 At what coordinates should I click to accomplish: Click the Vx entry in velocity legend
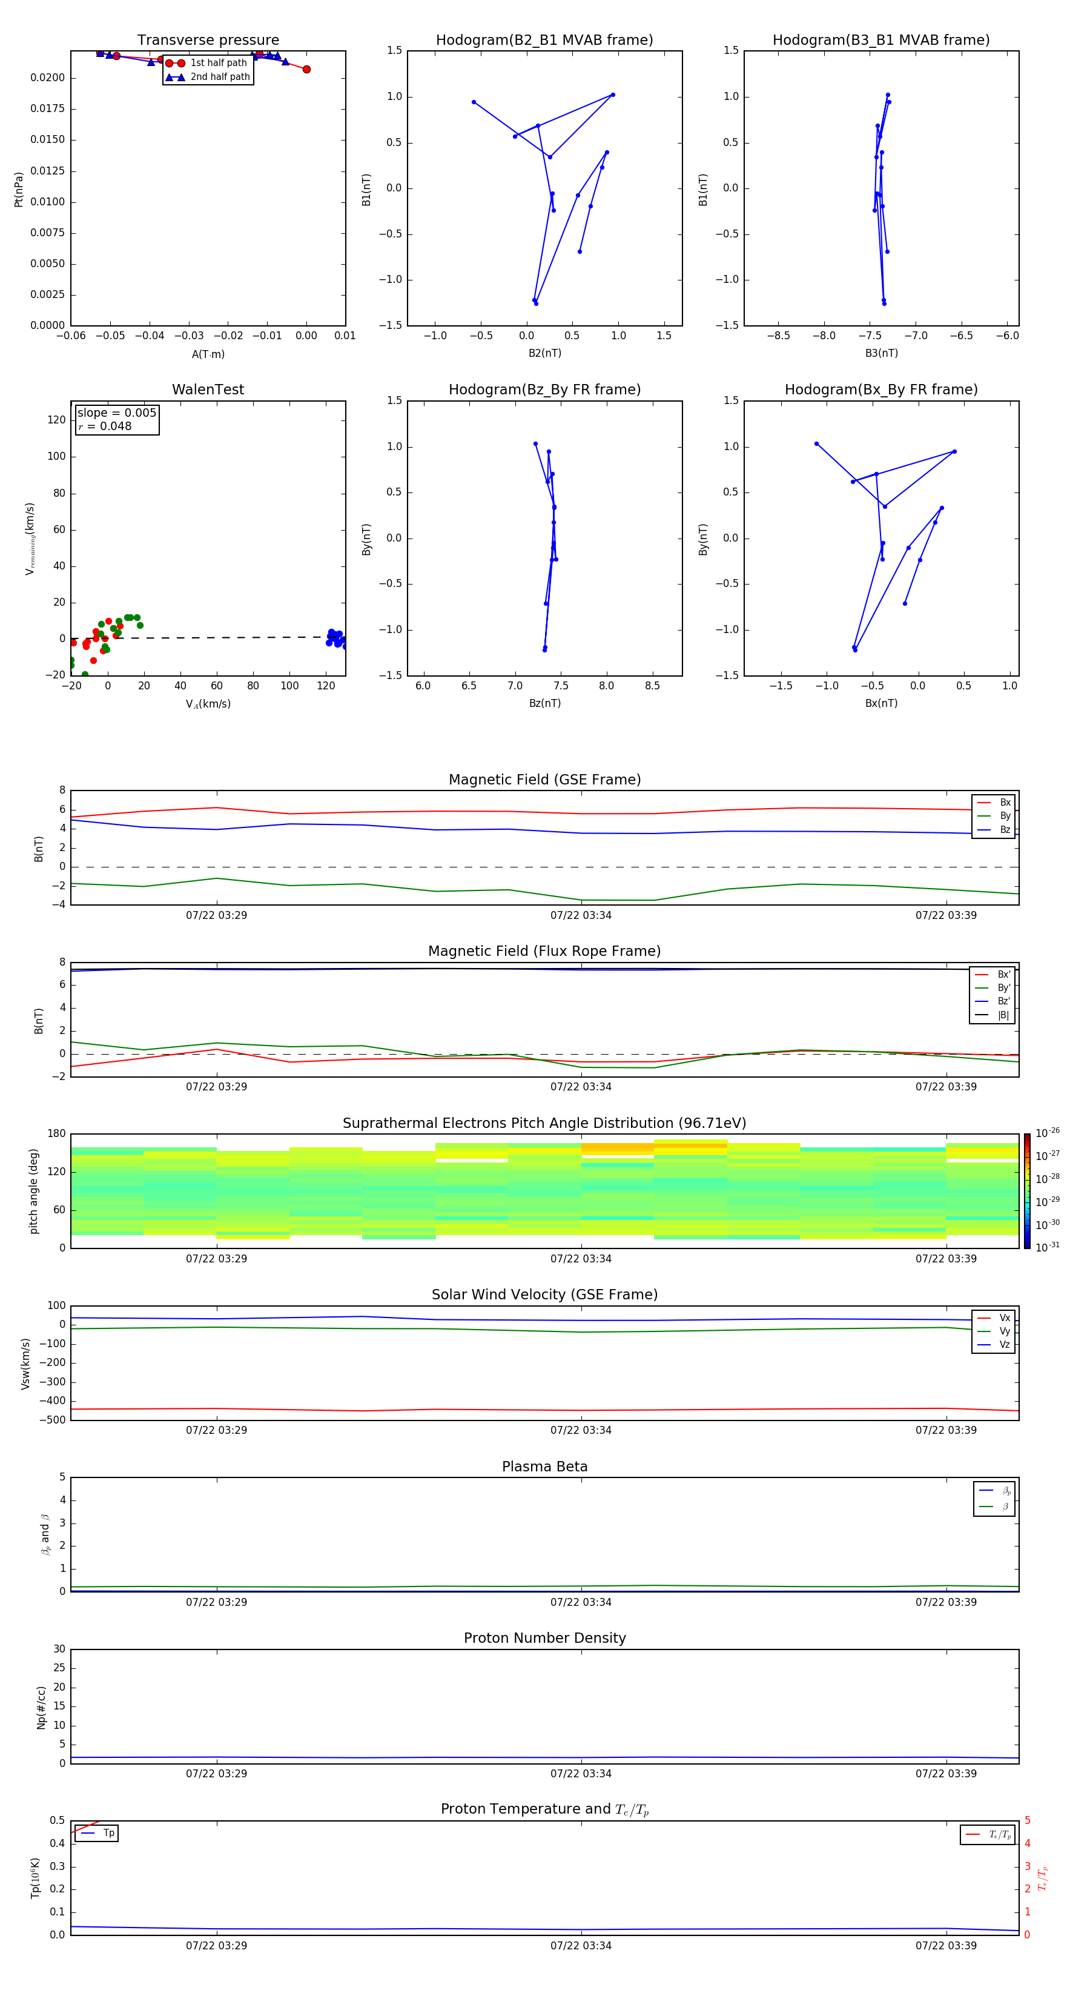pyautogui.click(x=994, y=1318)
